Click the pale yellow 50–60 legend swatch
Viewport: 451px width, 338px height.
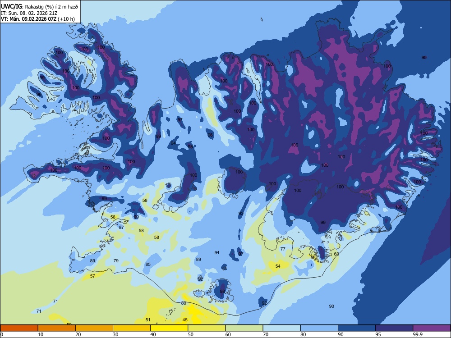[x=207, y=328]
